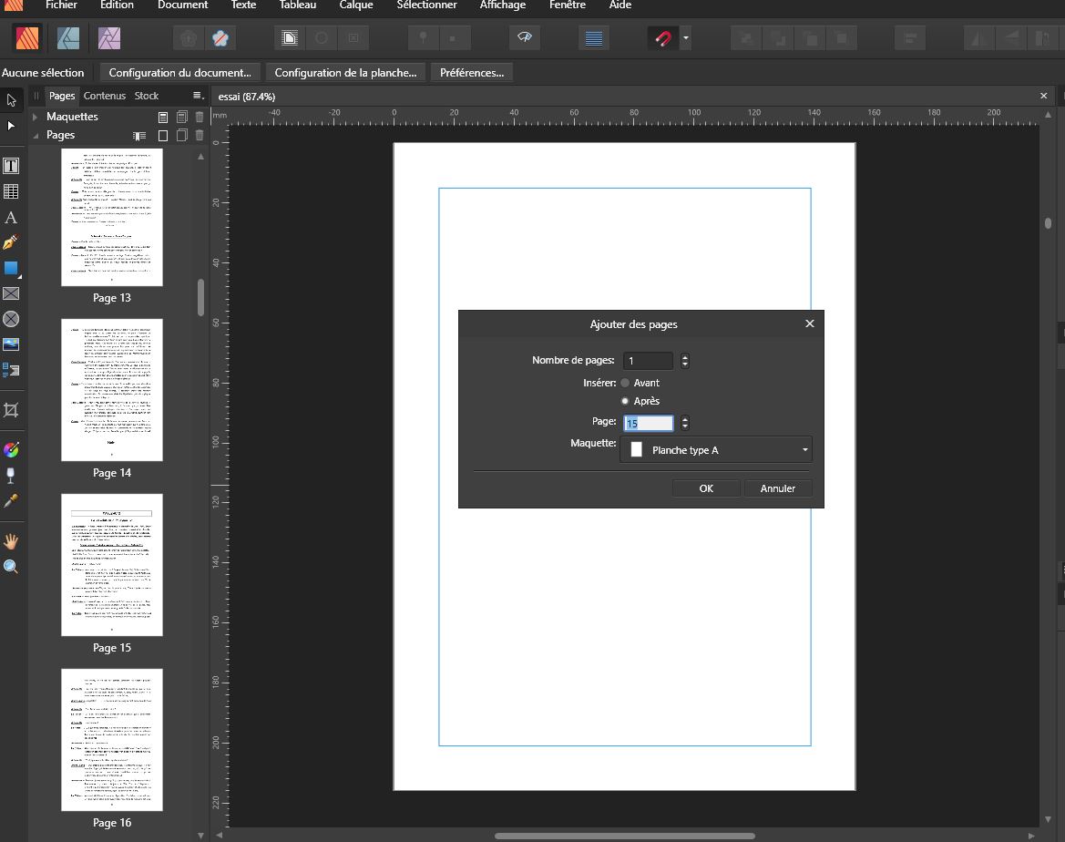Viewport: 1065px width, 842px height.
Task: Select the Pen tool
Action: click(11, 242)
